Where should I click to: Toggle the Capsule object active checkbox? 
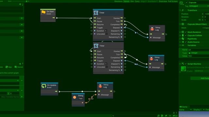pyautogui.click(x=186, y=3)
